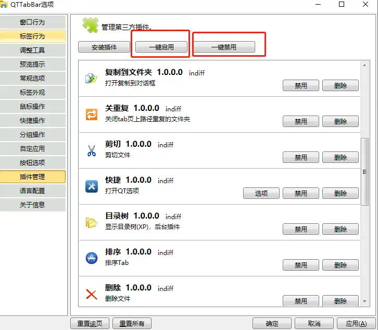Click the blue tools icon of 快捷 plugin
The height and width of the screenshot is (330, 378).
point(92,186)
